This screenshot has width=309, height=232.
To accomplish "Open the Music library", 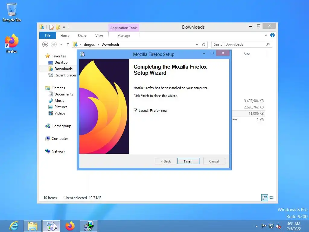I will (x=59, y=100).
